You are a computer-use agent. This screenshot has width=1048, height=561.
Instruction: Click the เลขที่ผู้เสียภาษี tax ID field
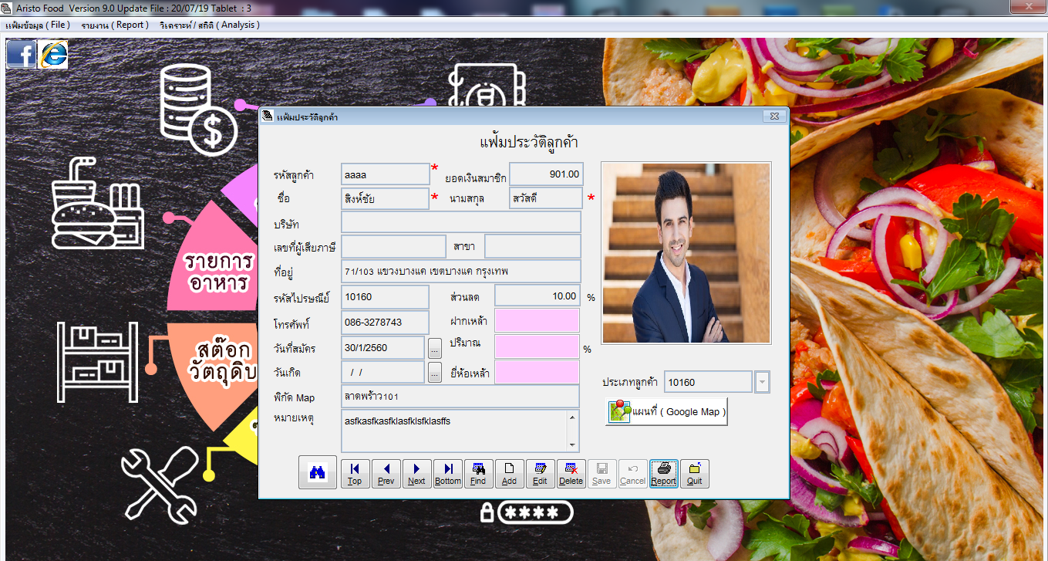pyautogui.click(x=393, y=246)
